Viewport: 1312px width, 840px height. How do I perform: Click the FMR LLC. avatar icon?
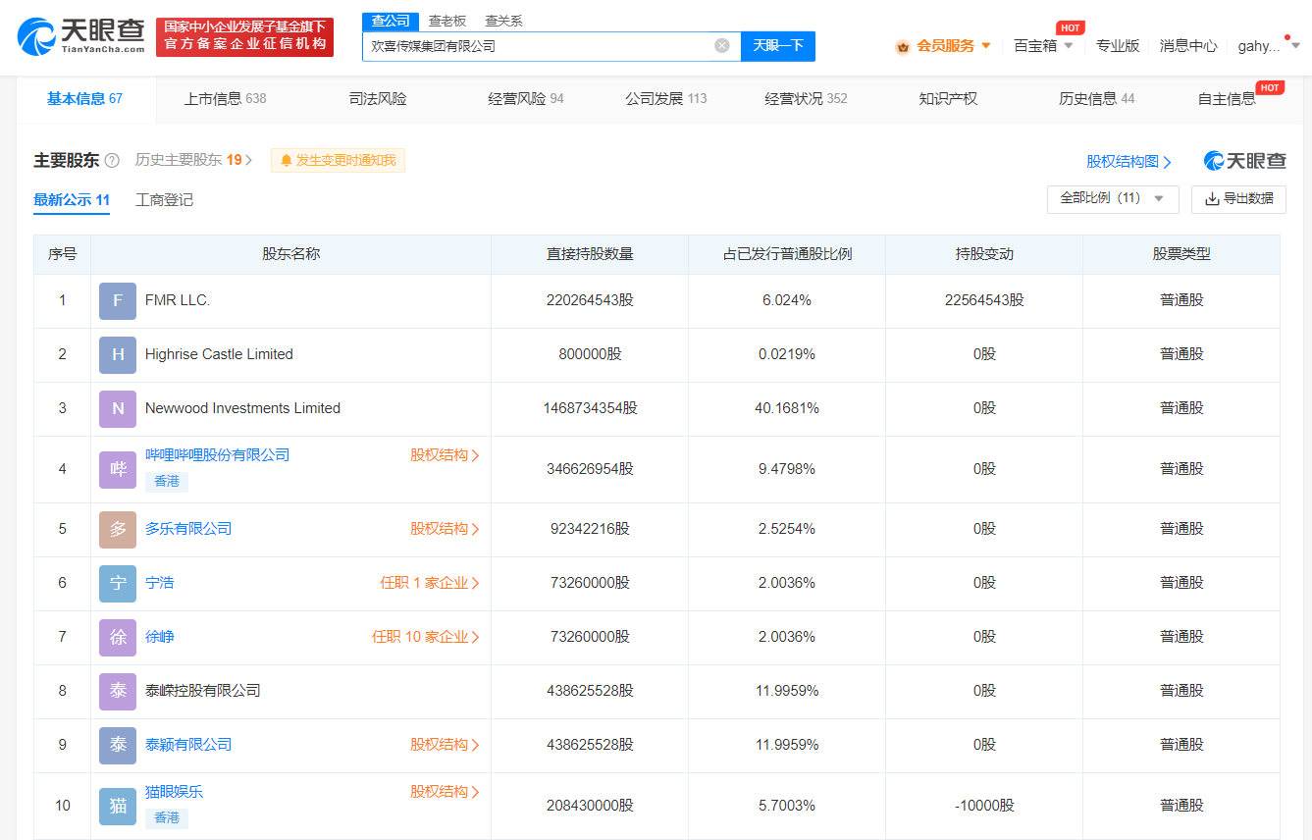117,301
